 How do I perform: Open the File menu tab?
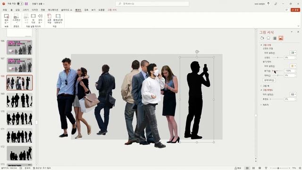coord(5,10)
